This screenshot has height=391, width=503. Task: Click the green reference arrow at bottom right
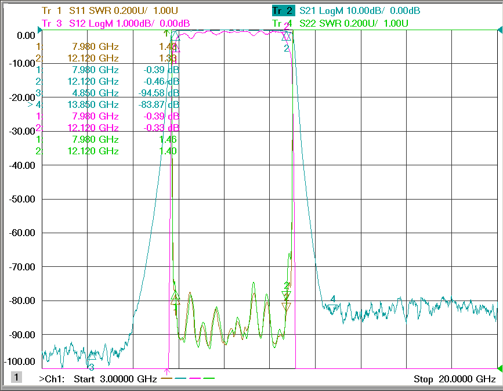(500, 368)
